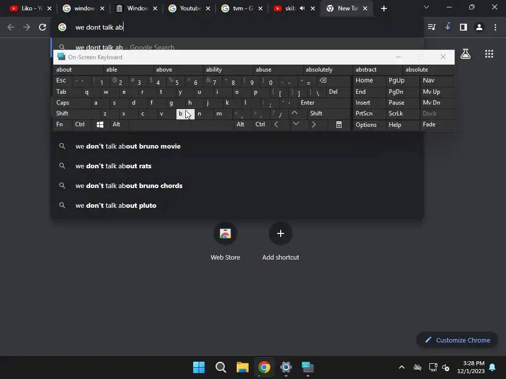Open Chrome three-dot menu
This screenshot has height=379, width=506.
click(x=495, y=27)
